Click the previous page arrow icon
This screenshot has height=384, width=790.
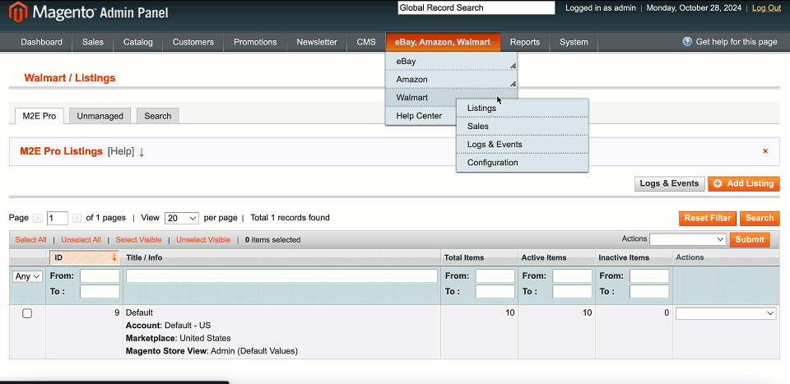[x=37, y=218]
